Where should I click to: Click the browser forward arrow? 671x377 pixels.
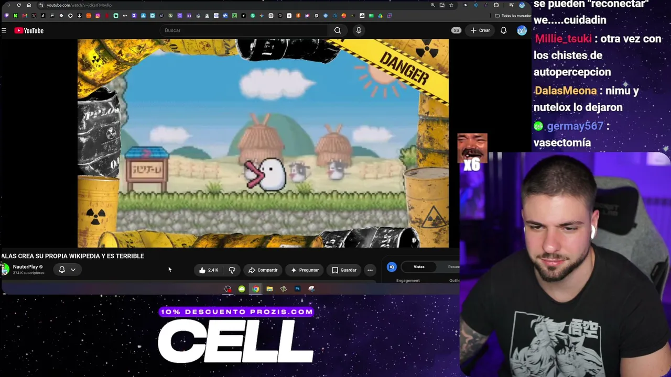pyautogui.click(x=8, y=5)
